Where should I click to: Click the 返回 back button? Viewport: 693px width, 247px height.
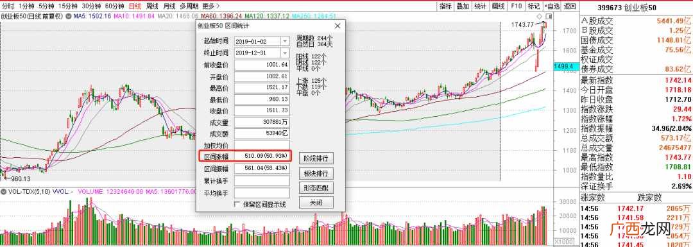(570, 6)
